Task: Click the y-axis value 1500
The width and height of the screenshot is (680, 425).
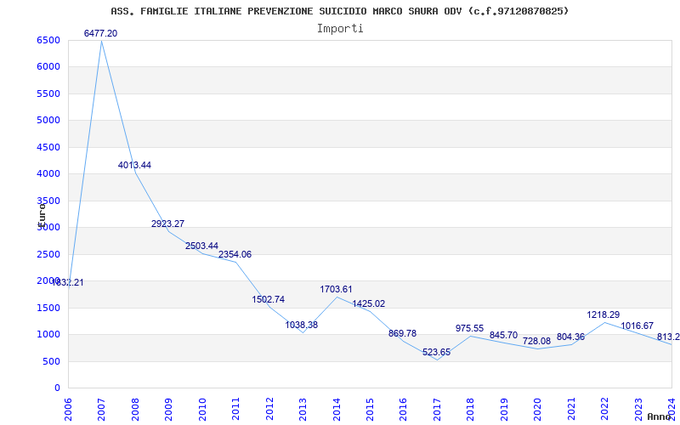Action: tap(48, 308)
